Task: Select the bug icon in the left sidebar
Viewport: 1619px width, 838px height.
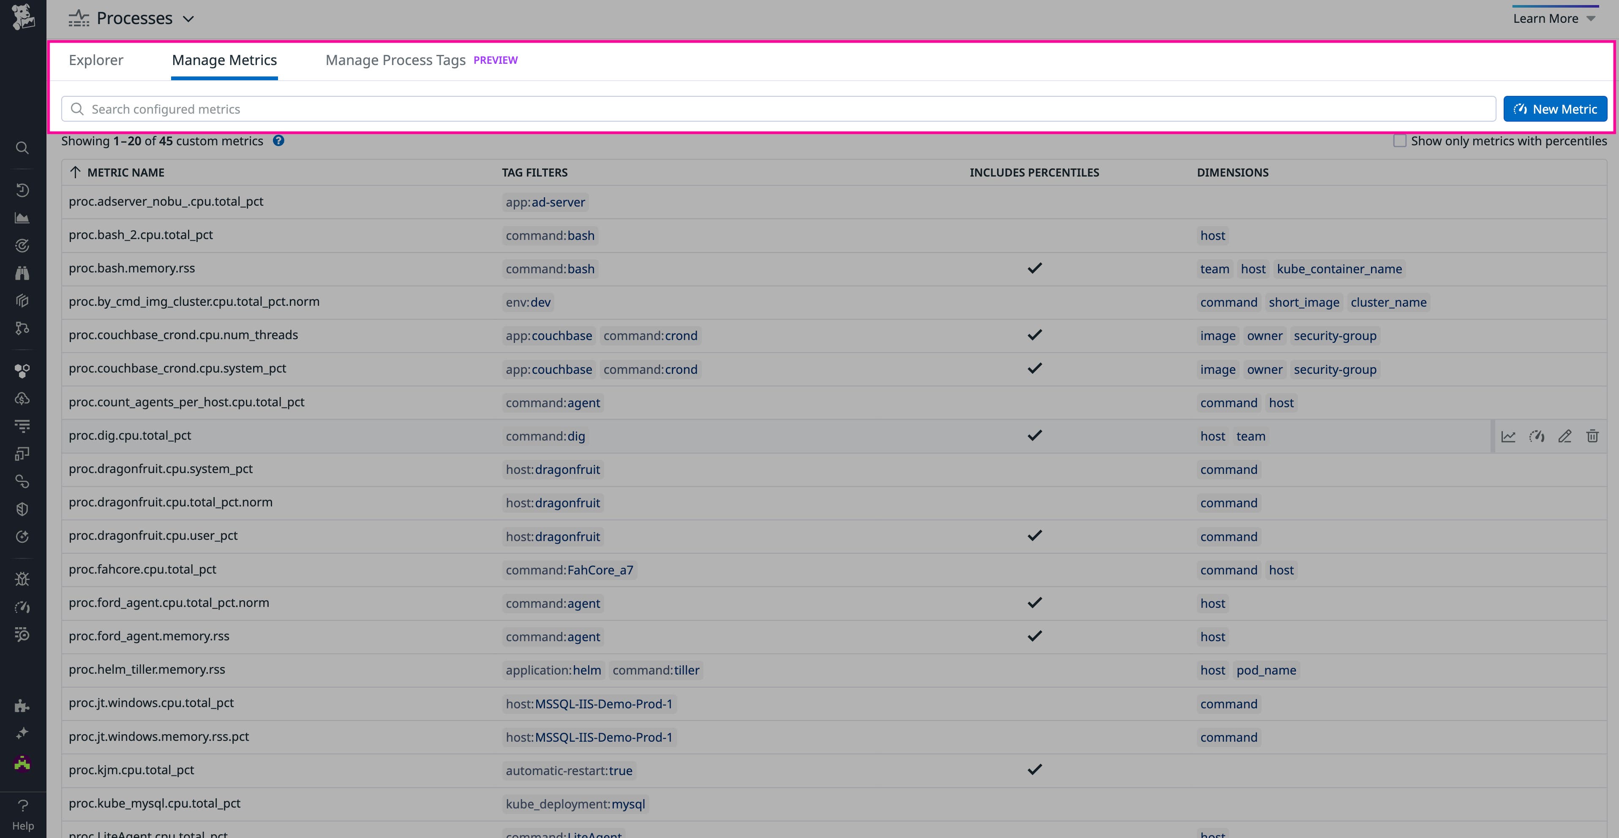Action: (23, 578)
